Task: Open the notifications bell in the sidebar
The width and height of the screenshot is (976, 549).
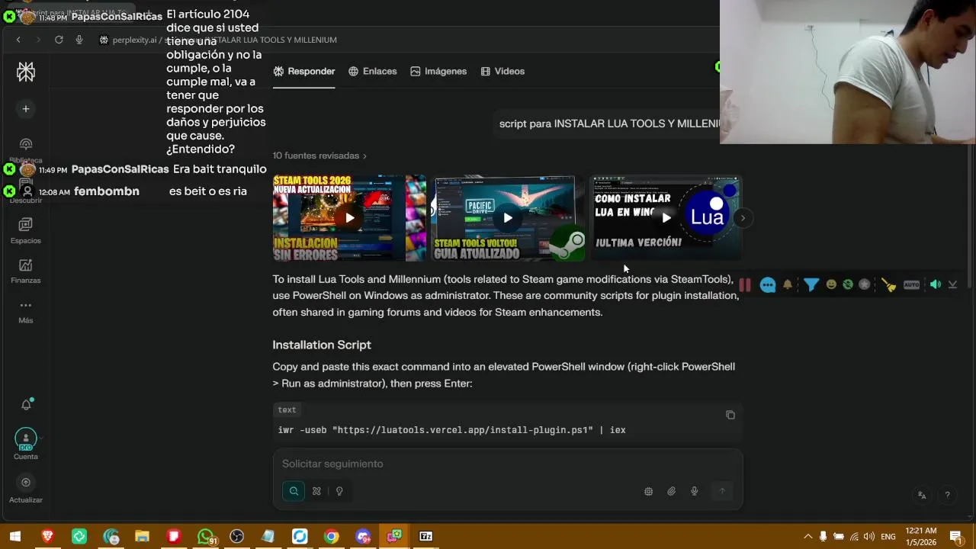Action: [26, 404]
